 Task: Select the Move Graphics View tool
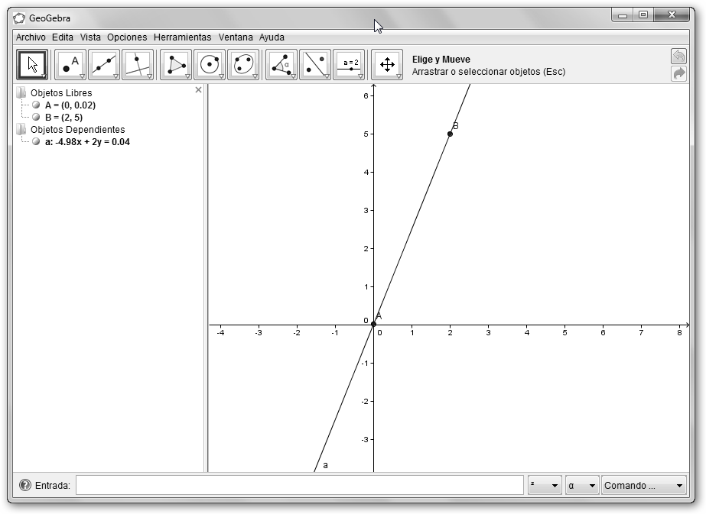coord(387,65)
